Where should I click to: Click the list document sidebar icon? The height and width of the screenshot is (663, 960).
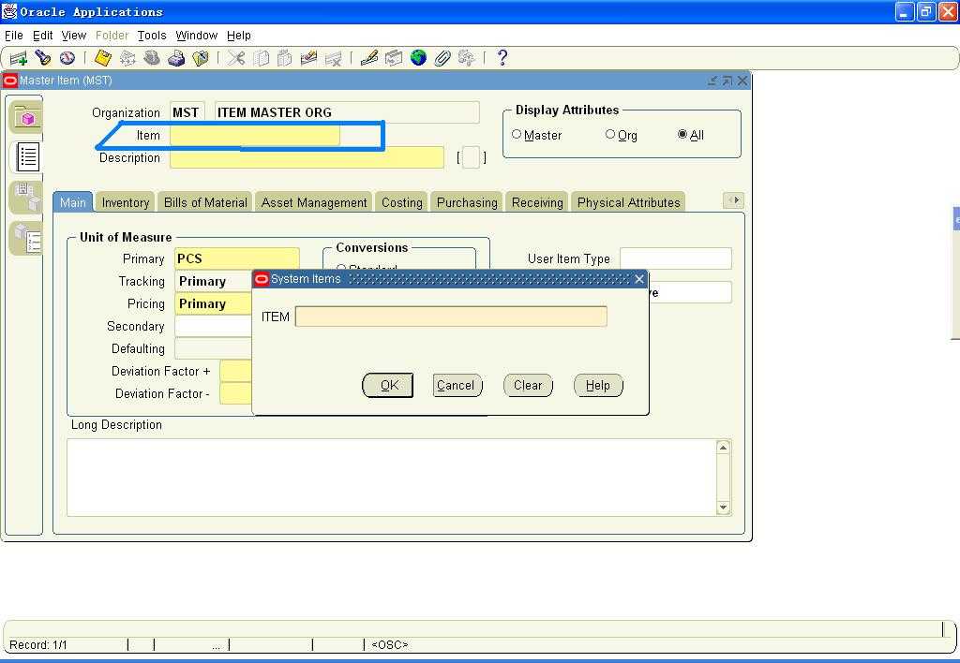point(27,157)
